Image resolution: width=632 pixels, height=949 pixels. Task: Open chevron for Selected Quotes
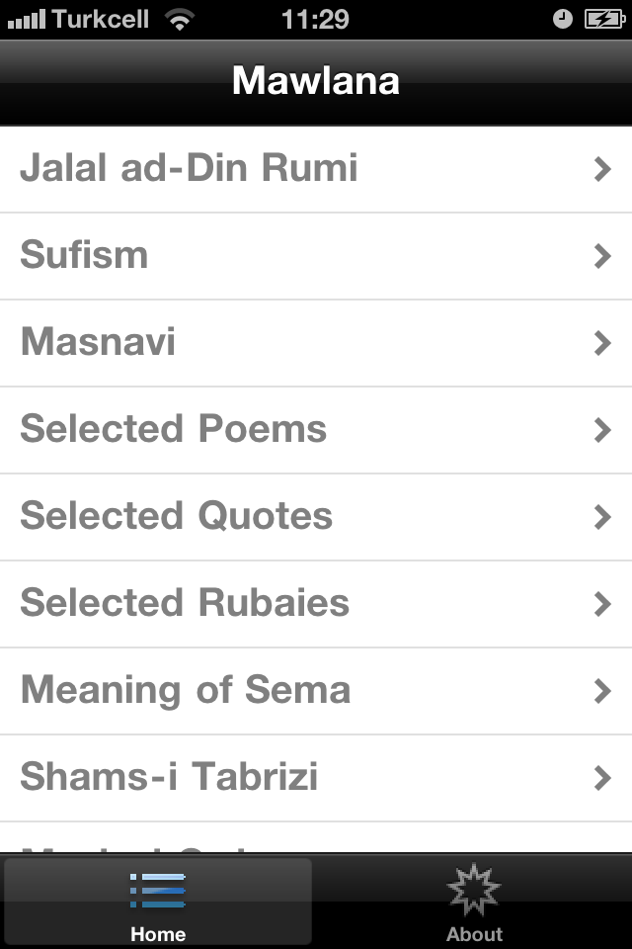pyautogui.click(x=602, y=517)
